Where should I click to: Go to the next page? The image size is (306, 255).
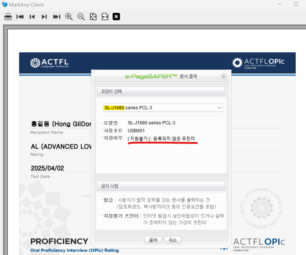click(44, 16)
